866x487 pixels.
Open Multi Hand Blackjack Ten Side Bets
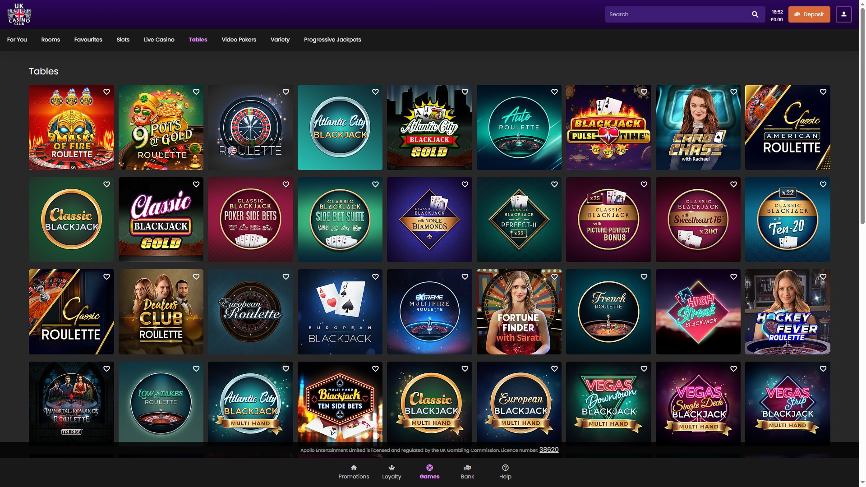pos(340,404)
